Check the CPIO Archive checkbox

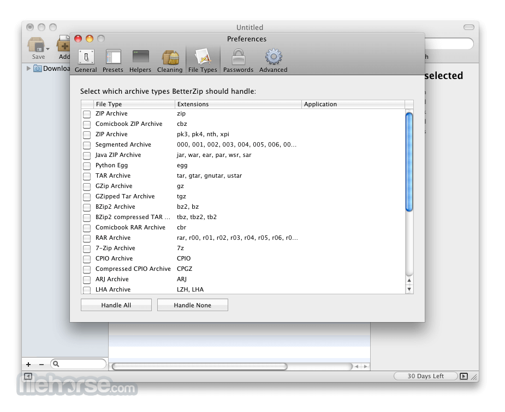click(87, 259)
